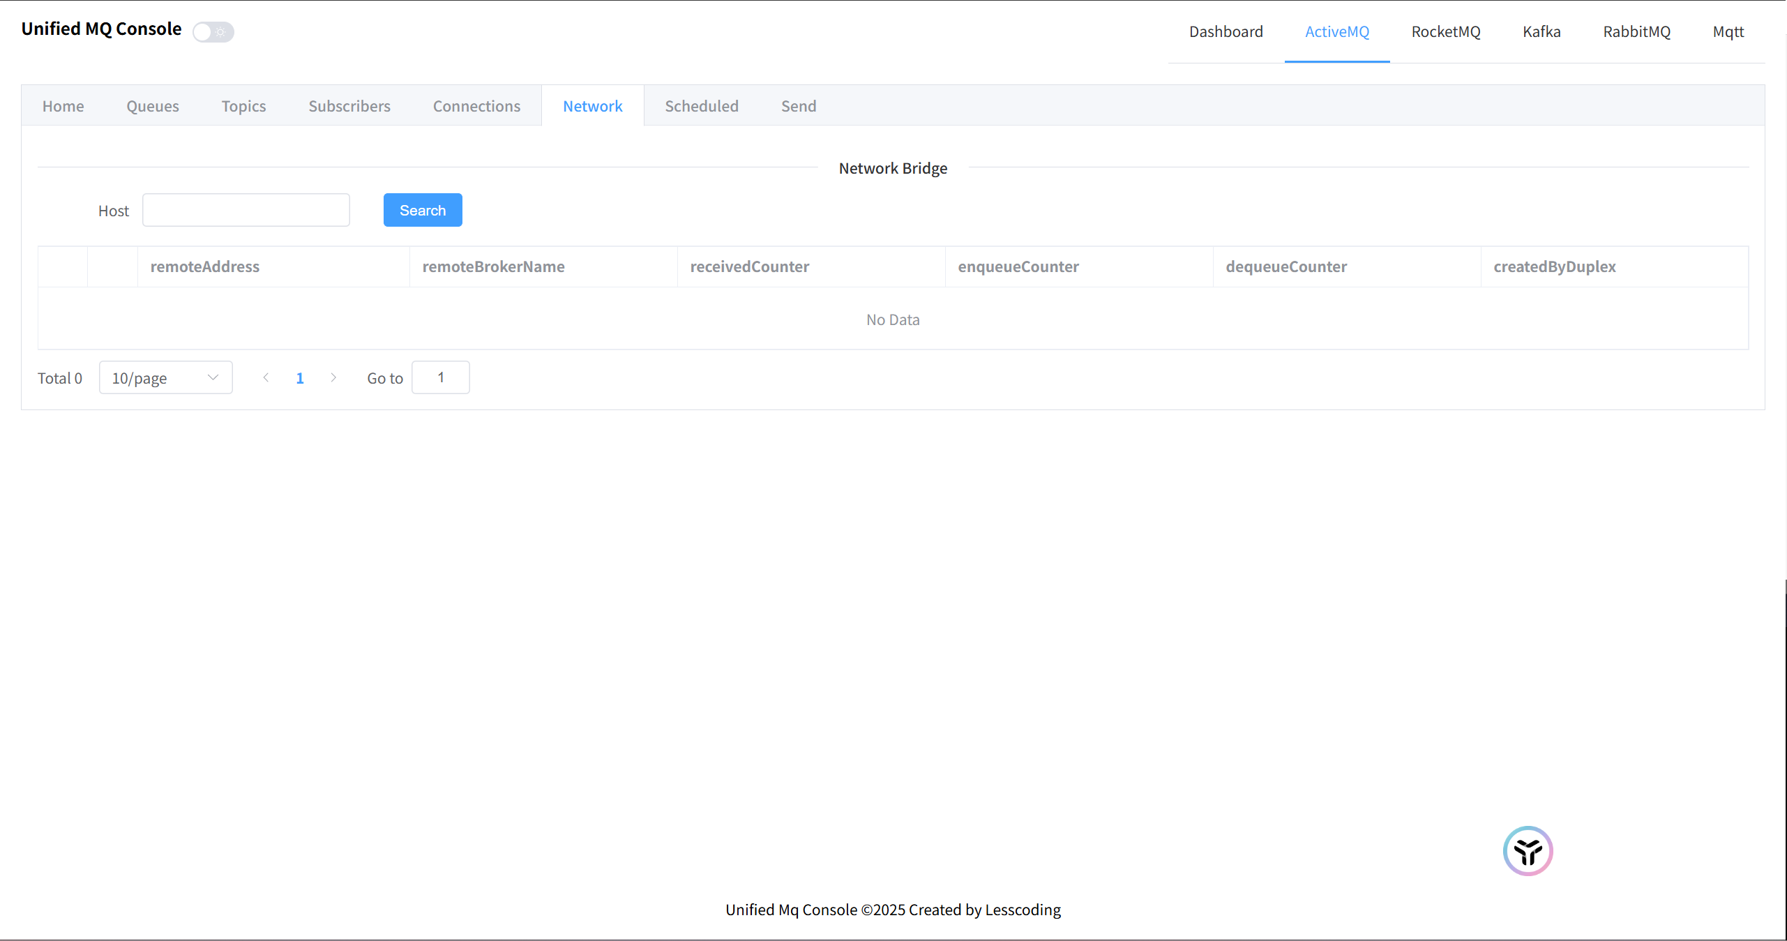This screenshot has height=941, width=1787.
Task: Open the 10/page size dropdown
Action: 165,377
